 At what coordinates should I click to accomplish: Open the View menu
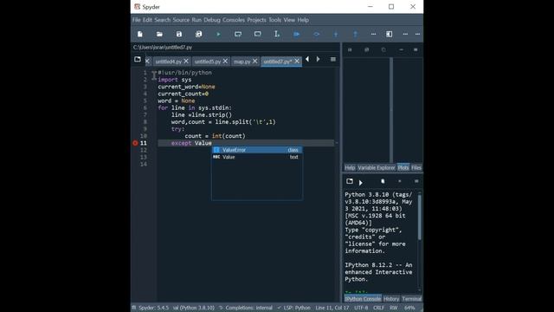pos(289,20)
